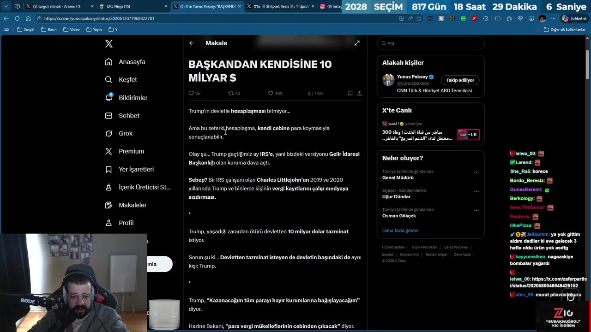Open Genel Müdürü trend
Viewport: 591px width, 332px height.
pos(398,178)
